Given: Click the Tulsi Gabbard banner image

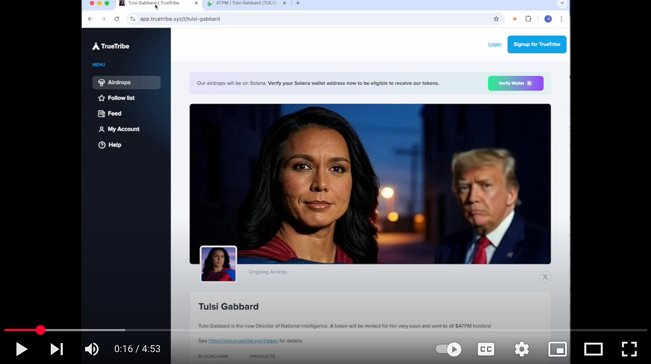Looking at the screenshot, I should coord(371,184).
